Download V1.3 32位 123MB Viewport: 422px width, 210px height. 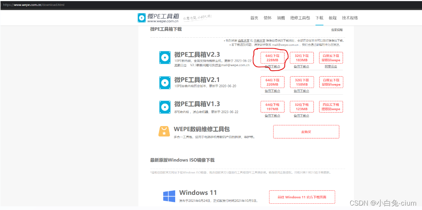point(301,107)
